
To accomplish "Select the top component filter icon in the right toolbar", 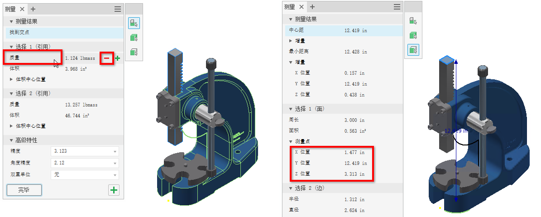I will pos(413,21).
